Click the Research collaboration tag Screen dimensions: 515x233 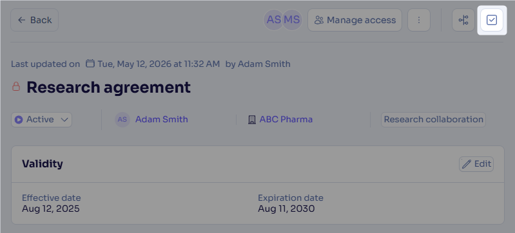tap(433, 120)
